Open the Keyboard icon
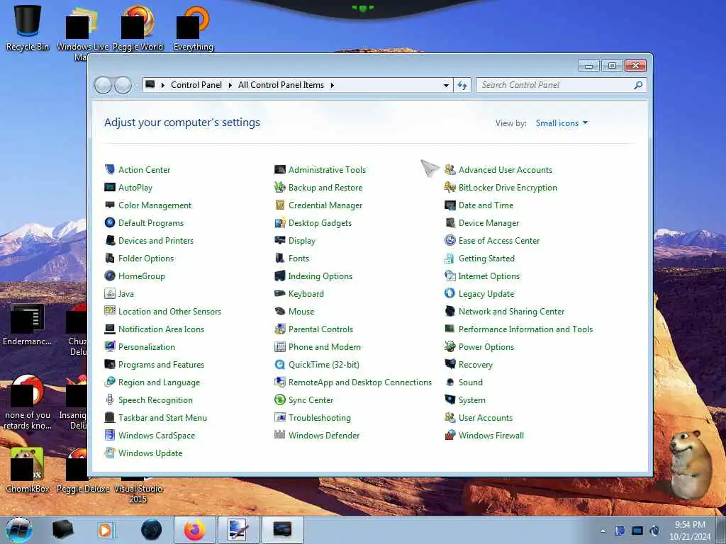 tap(279, 293)
